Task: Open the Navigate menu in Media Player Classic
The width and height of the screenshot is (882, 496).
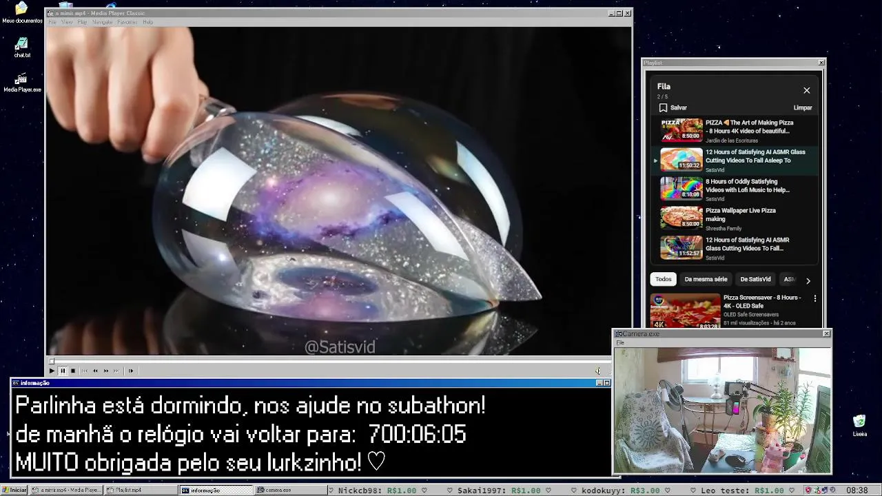Action: pos(102,22)
